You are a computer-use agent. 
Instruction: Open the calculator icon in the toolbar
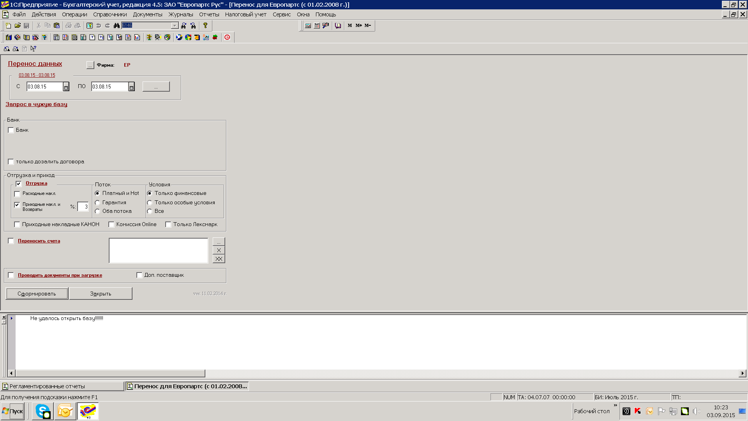pos(308,26)
